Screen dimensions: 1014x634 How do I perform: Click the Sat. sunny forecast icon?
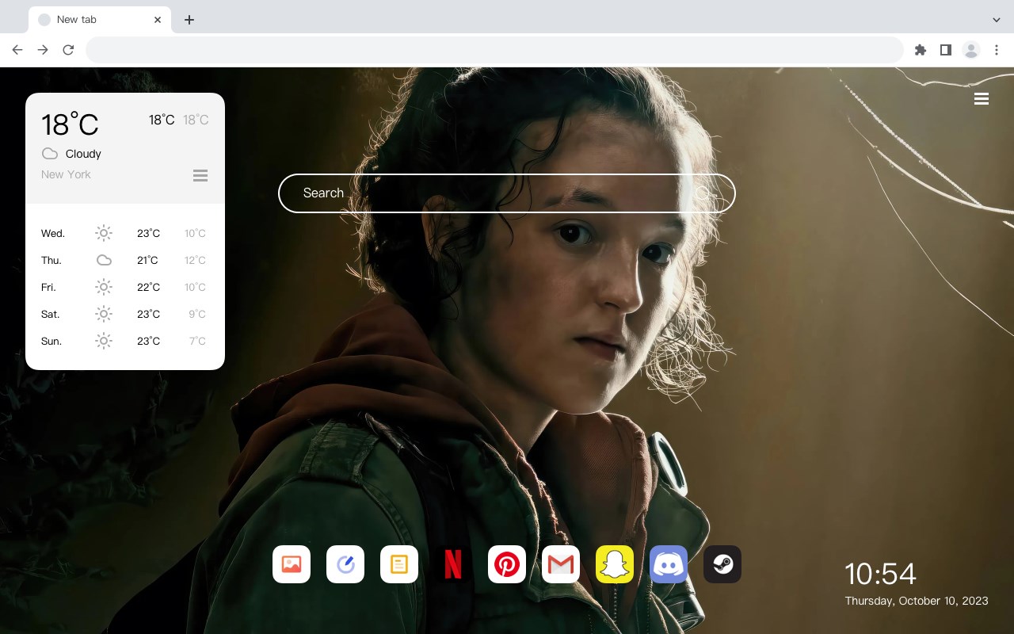pos(104,314)
